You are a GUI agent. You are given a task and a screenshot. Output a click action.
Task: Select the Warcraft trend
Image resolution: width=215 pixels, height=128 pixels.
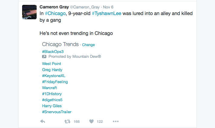coord(49,88)
